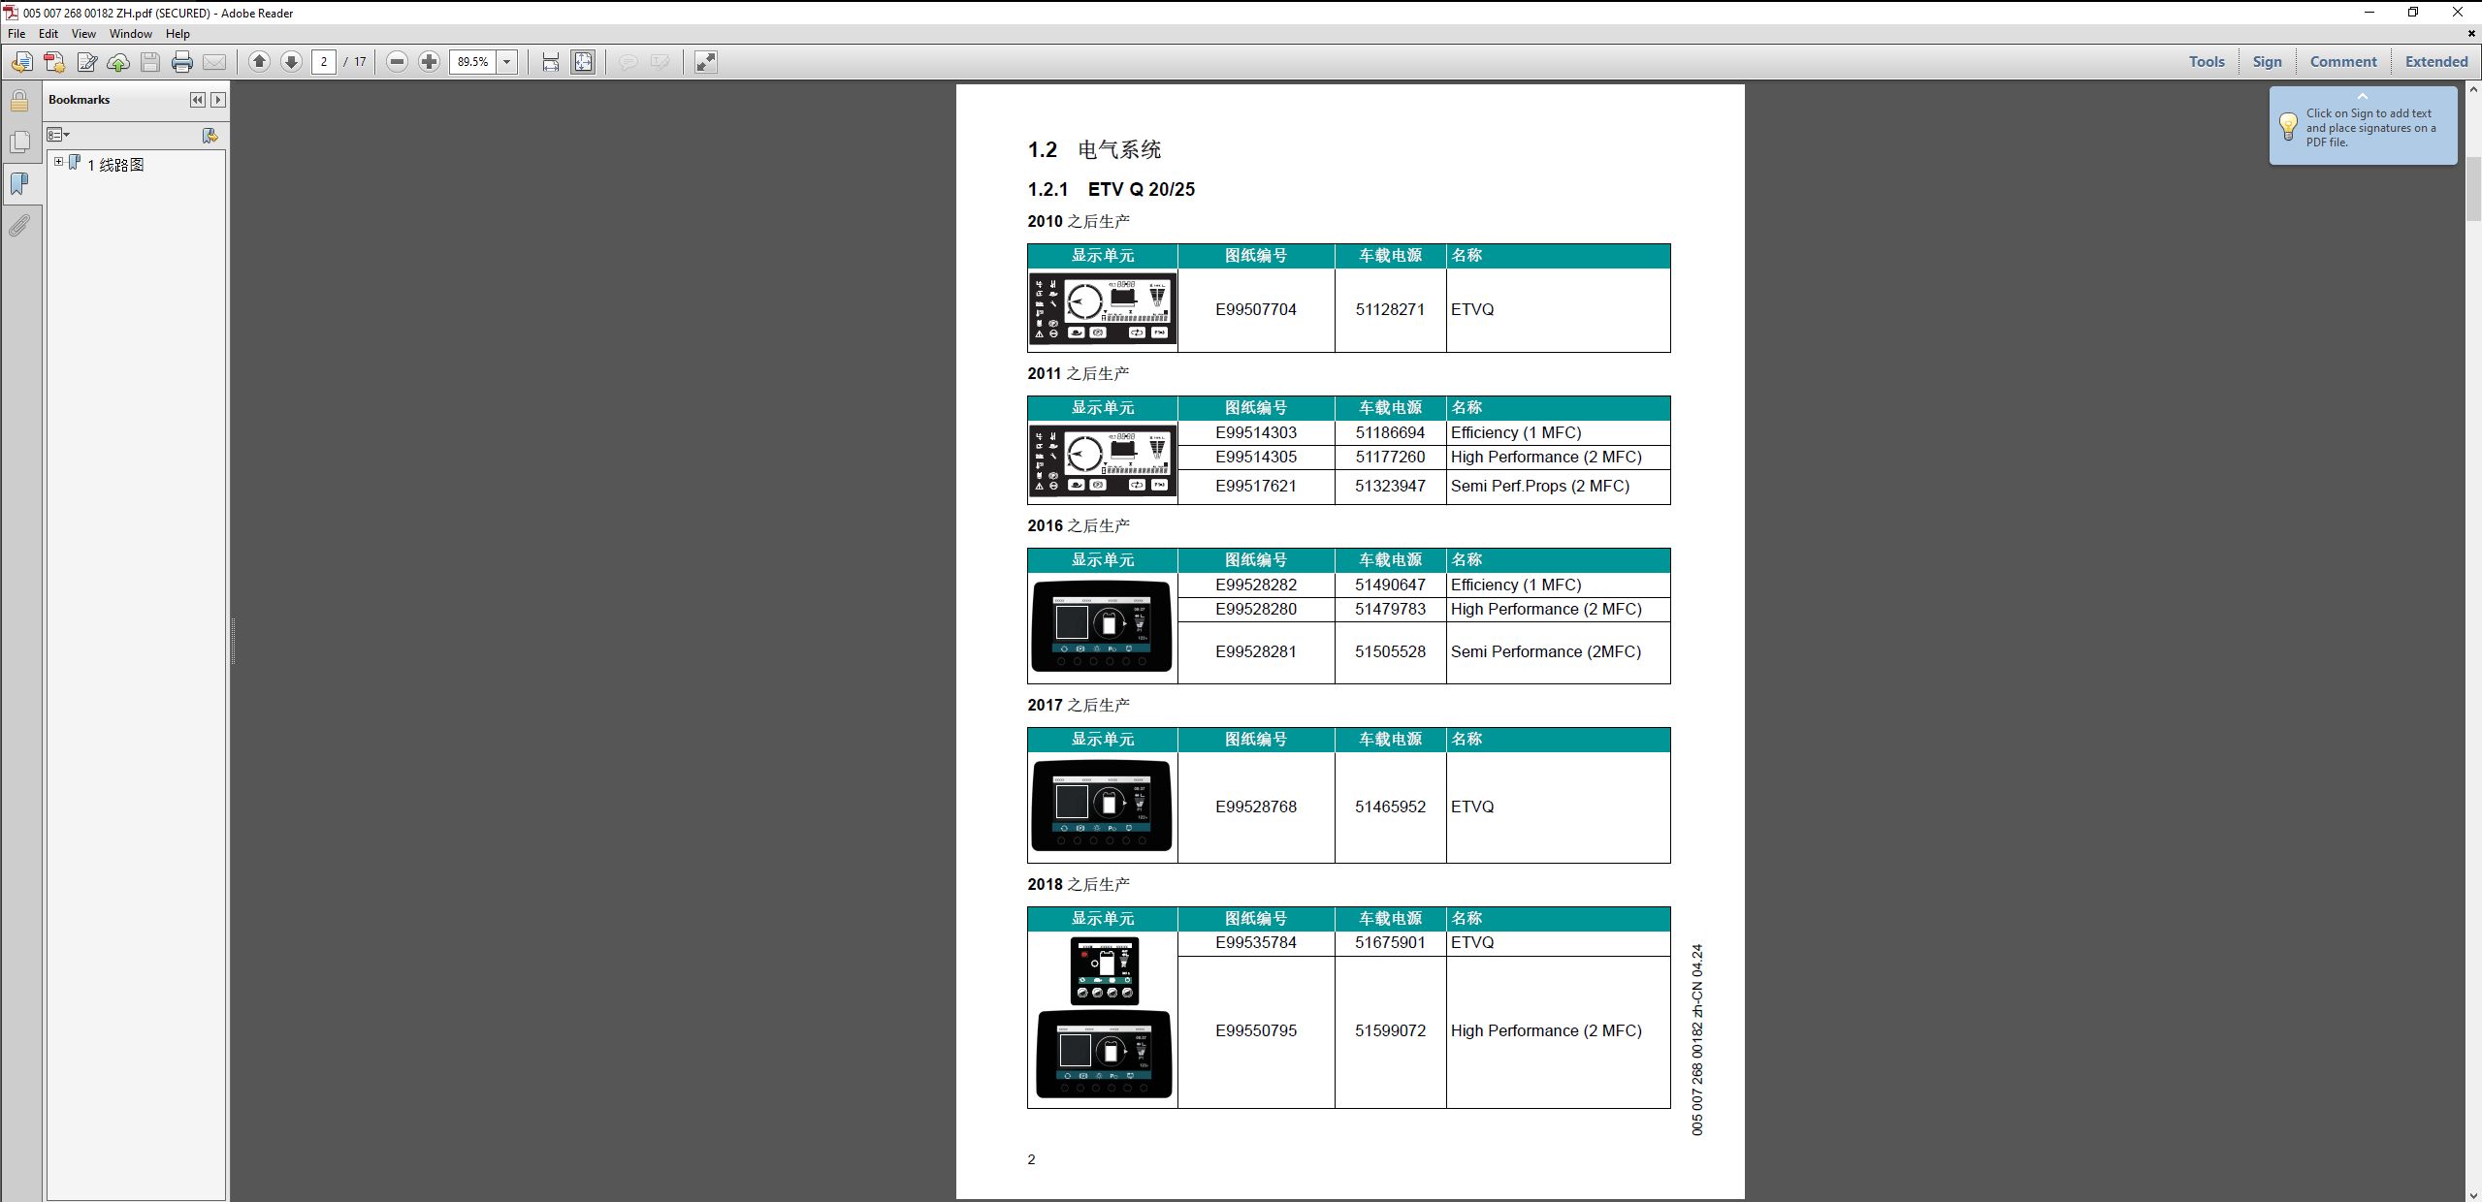
Task: Collapse the Sign tip popup arrow
Action: click(x=2363, y=96)
